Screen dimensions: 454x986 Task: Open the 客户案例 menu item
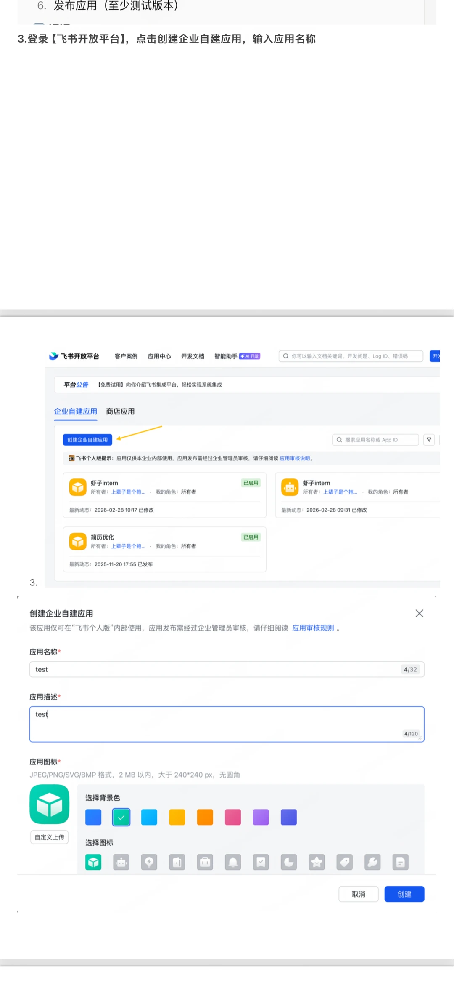pos(126,356)
